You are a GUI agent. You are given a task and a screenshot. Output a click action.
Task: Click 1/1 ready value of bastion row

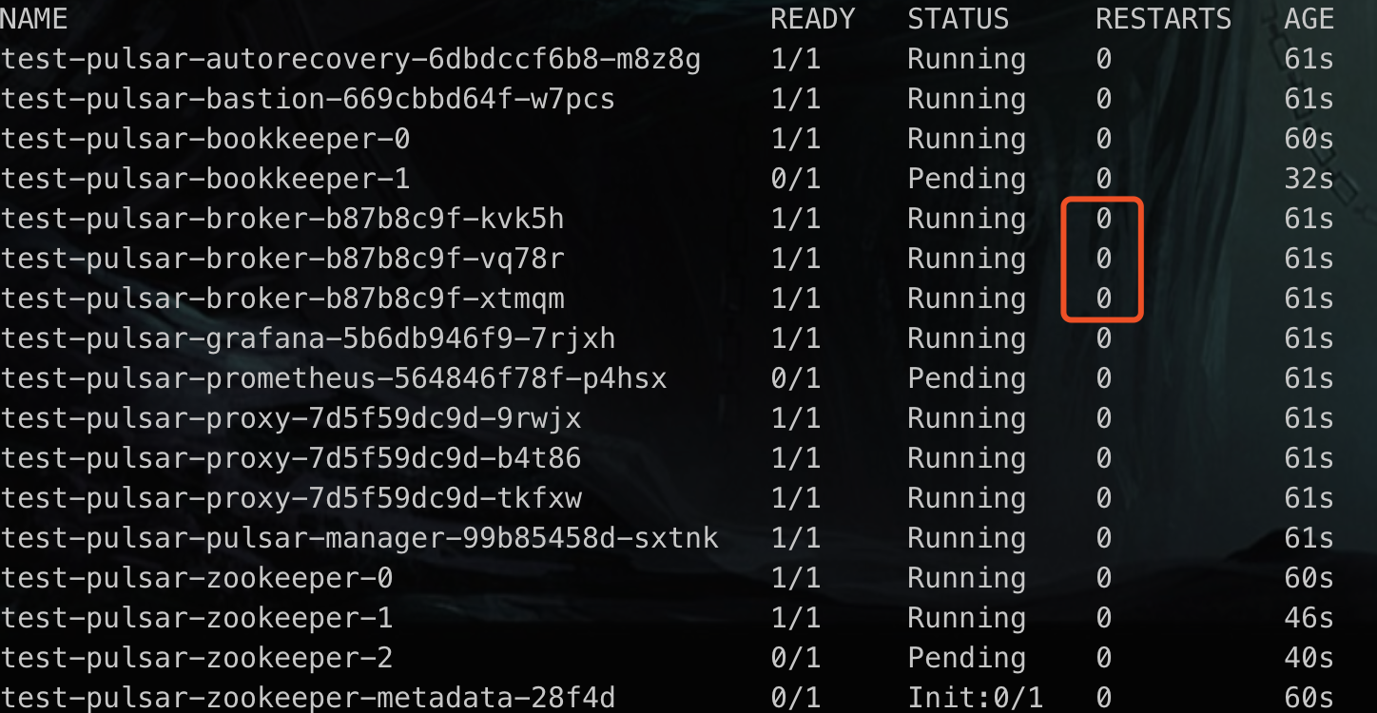[795, 100]
